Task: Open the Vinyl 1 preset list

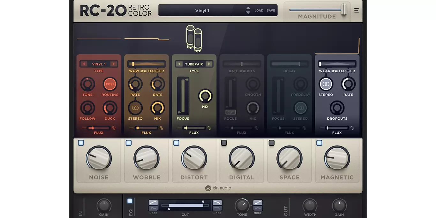Action: coord(202,11)
